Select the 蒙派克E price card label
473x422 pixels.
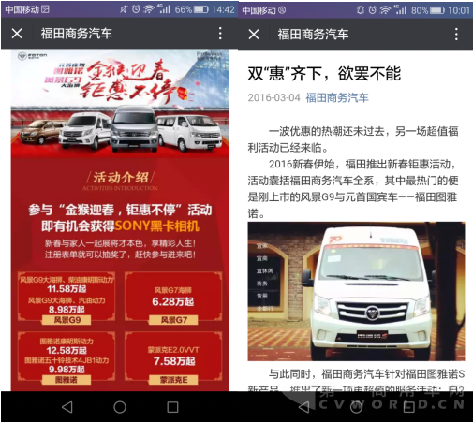[173, 380]
